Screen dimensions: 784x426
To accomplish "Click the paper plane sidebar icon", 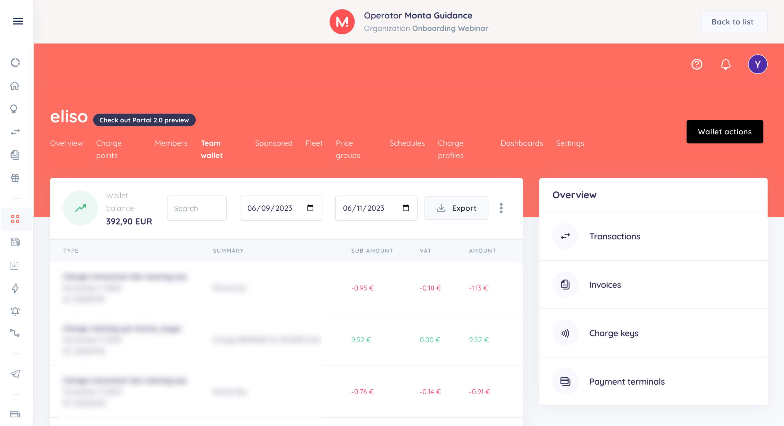I will (x=15, y=374).
